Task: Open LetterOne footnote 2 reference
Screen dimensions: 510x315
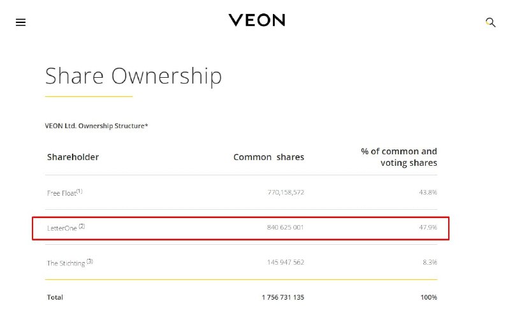Action: click(x=82, y=226)
